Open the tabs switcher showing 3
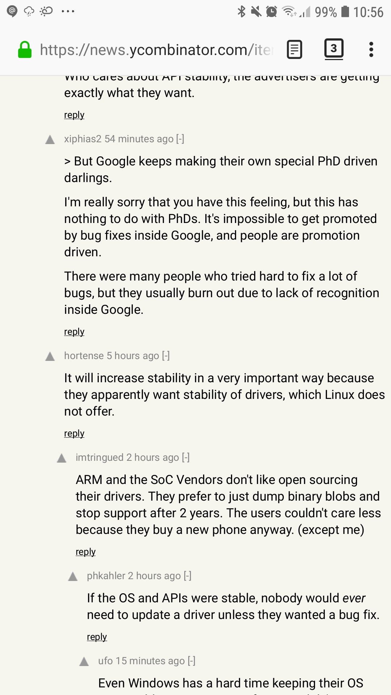The height and width of the screenshot is (695, 391). click(333, 49)
